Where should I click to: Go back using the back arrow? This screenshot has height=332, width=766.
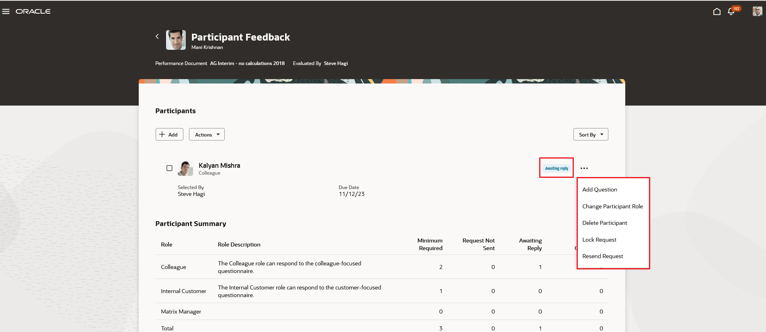(x=157, y=36)
